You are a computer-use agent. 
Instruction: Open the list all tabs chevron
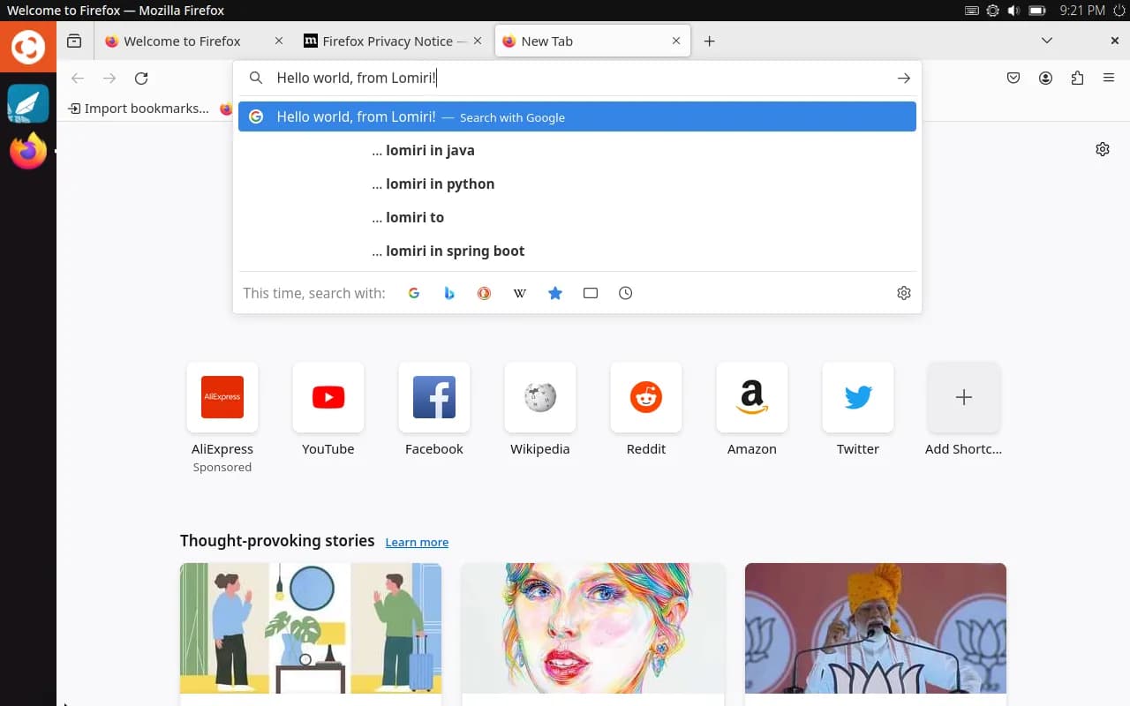(x=1046, y=41)
